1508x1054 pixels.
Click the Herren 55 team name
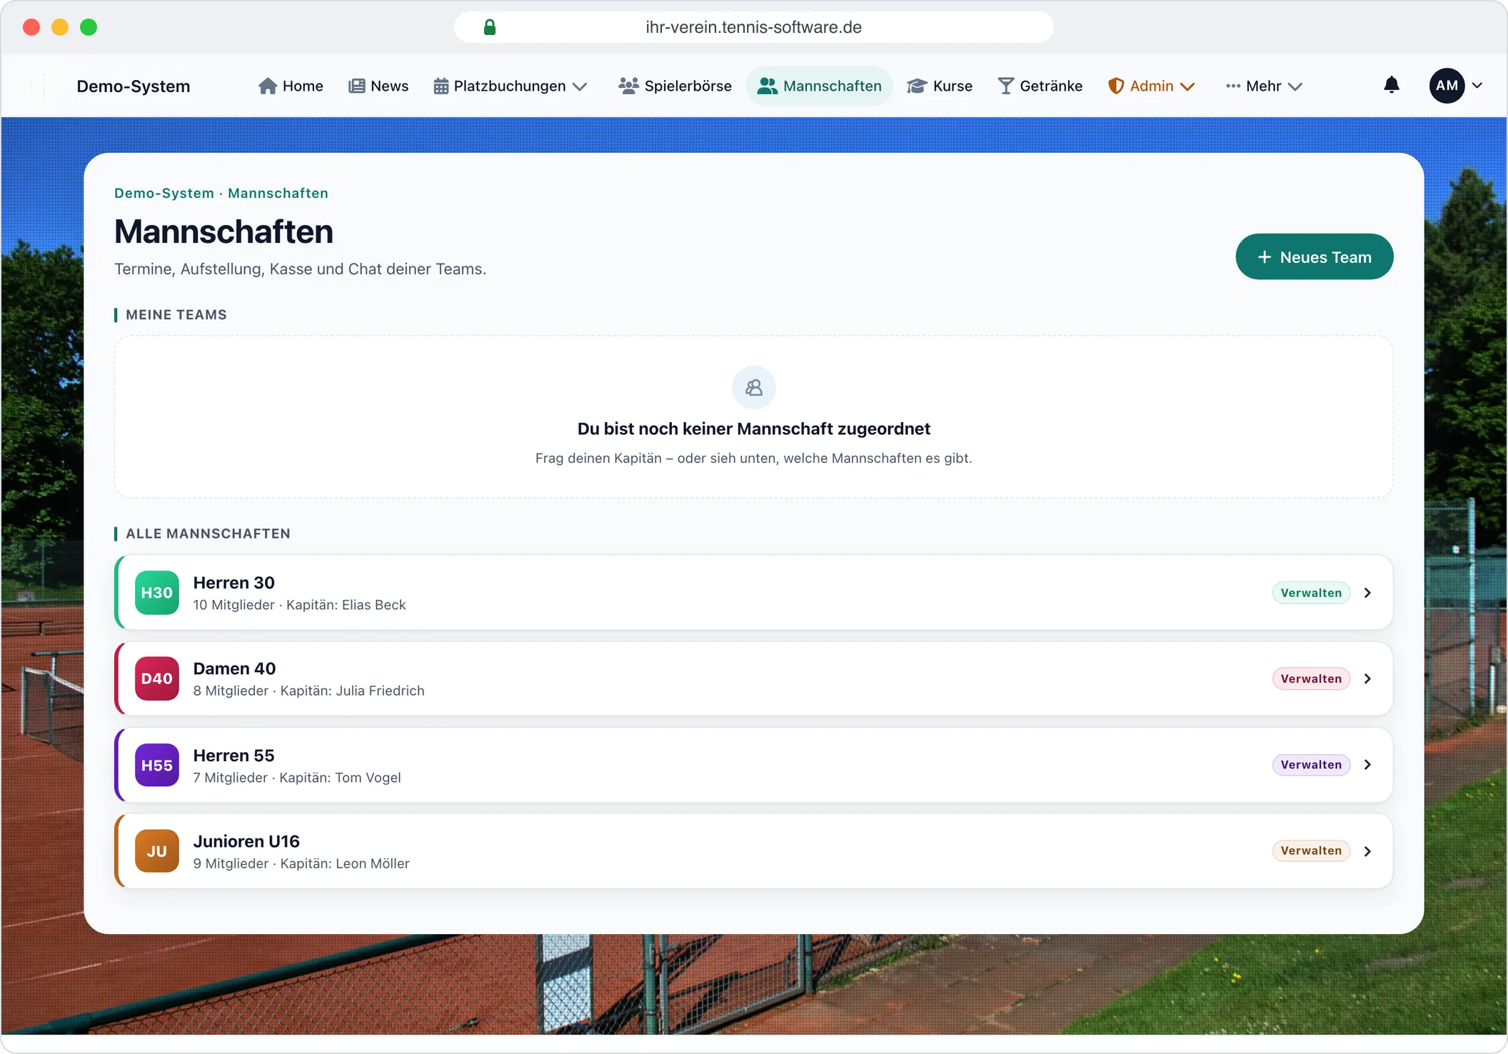(233, 756)
